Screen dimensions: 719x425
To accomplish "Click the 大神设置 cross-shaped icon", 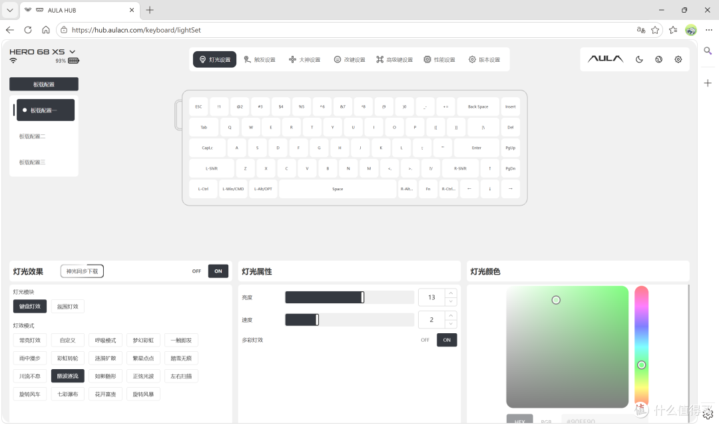I will click(292, 60).
